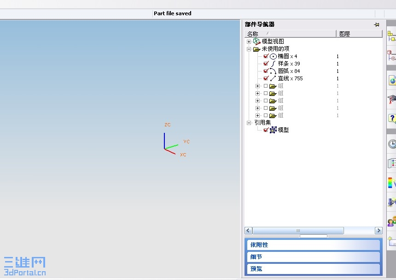Click the ZC axis label in viewport
396x280 pixels.
pos(168,125)
